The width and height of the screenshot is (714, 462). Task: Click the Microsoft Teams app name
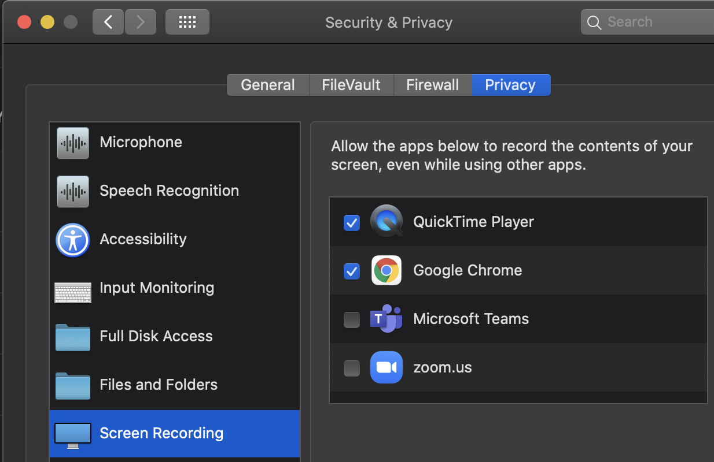[x=471, y=319]
